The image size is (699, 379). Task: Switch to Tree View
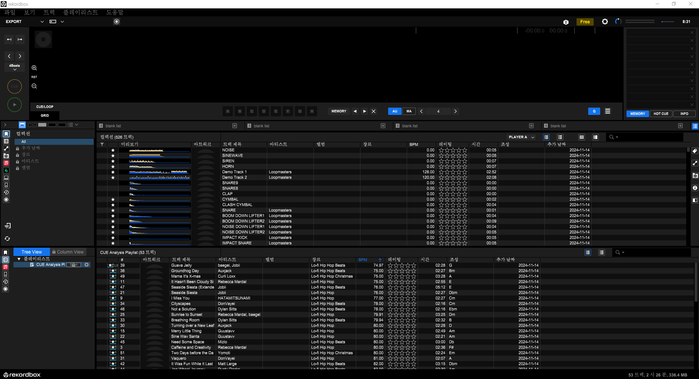pos(31,252)
